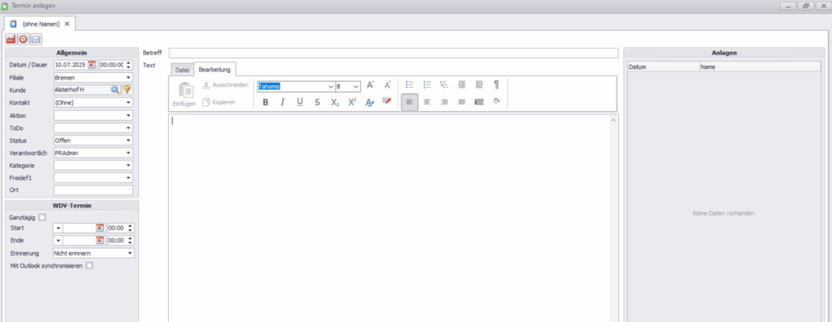832x322 pixels.
Task: Expand the Freidef1 dropdown
Action: point(128,178)
